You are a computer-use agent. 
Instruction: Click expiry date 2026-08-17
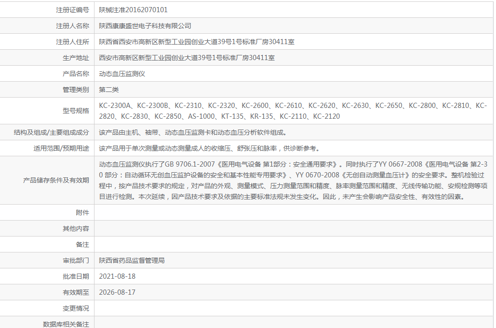(x=117, y=292)
